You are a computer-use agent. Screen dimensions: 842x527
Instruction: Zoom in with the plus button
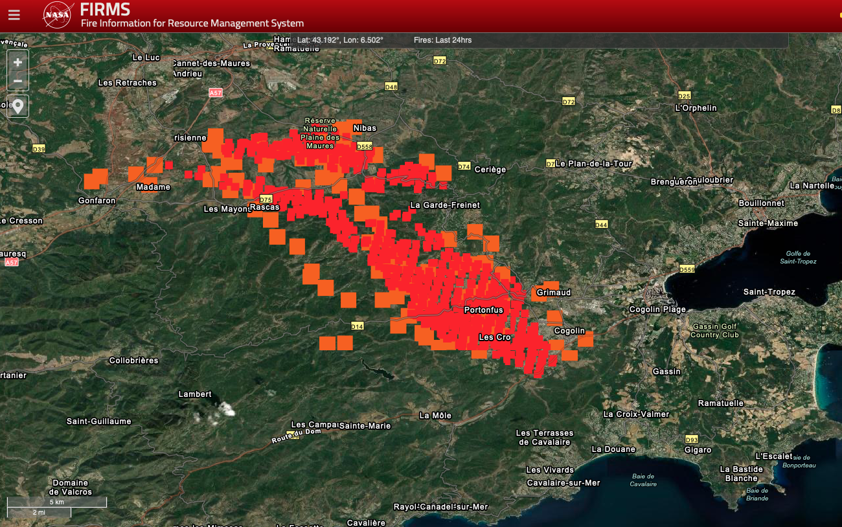17,62
